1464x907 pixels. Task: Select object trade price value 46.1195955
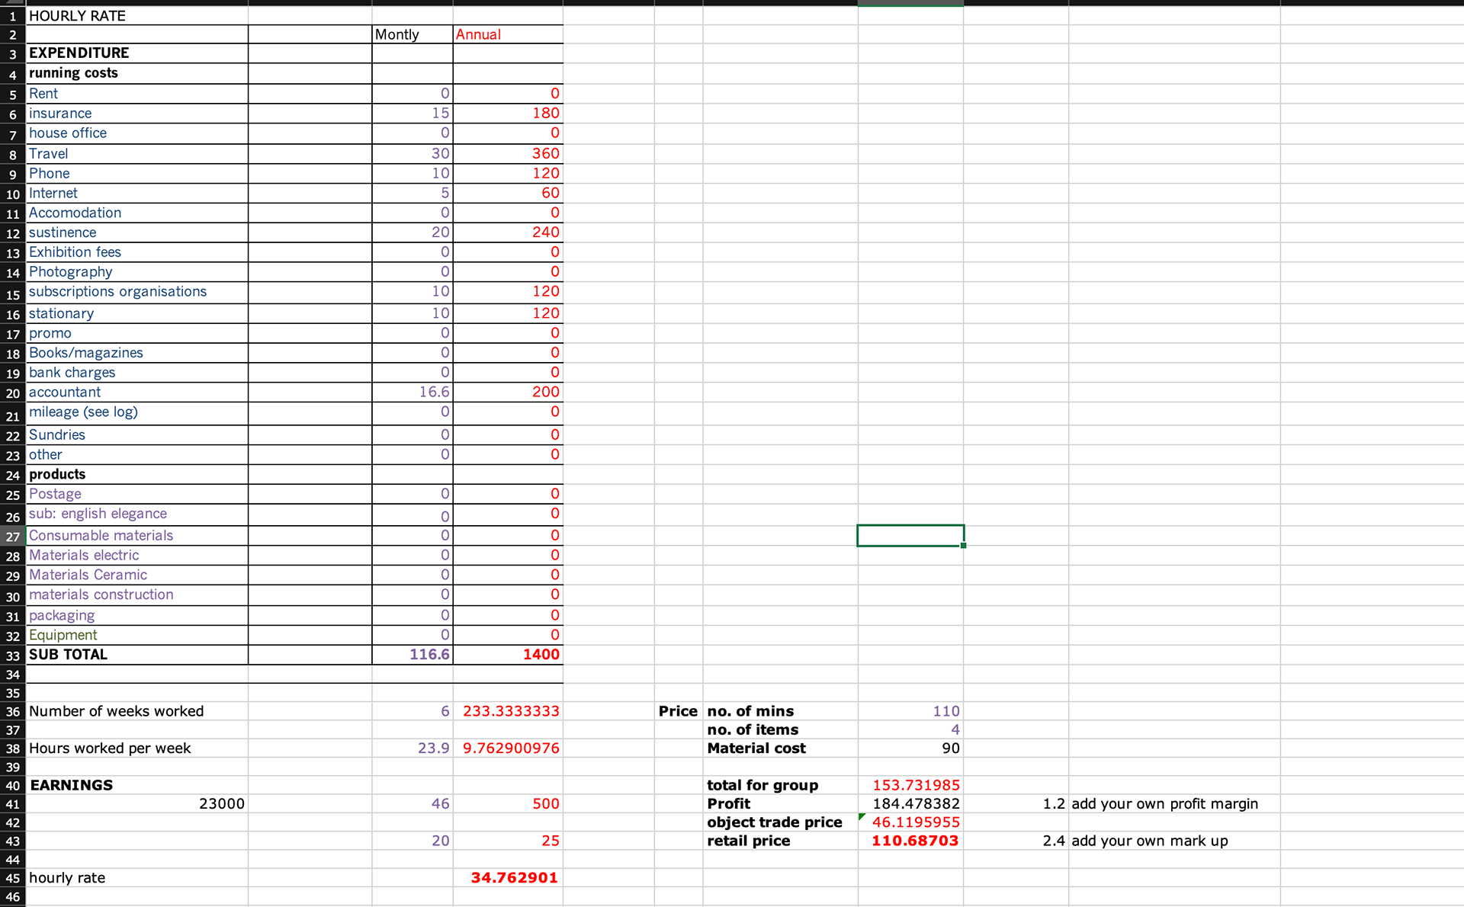910,822
